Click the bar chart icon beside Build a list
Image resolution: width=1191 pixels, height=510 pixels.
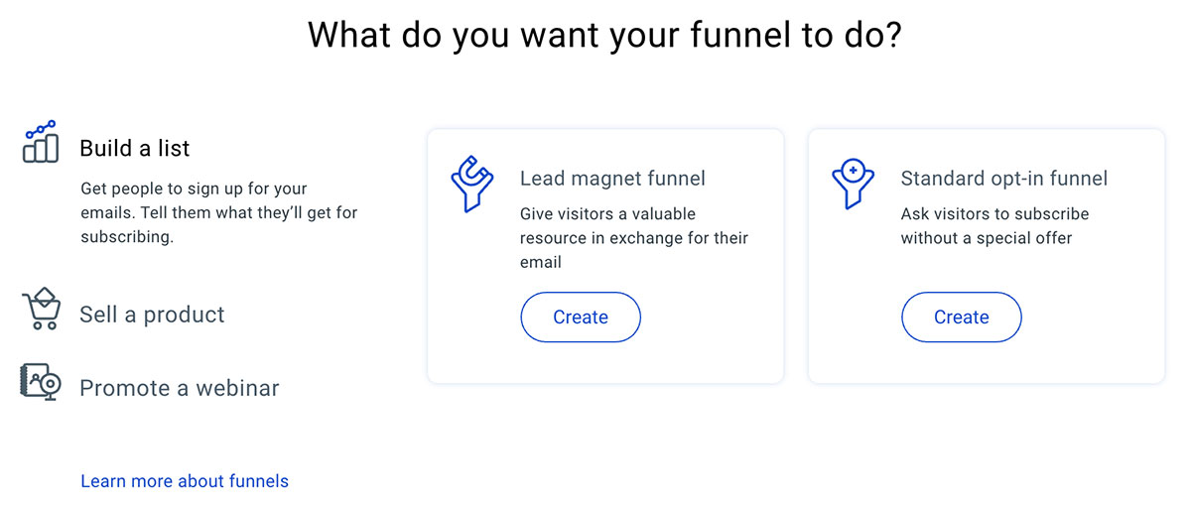click(x=40, y=142)
